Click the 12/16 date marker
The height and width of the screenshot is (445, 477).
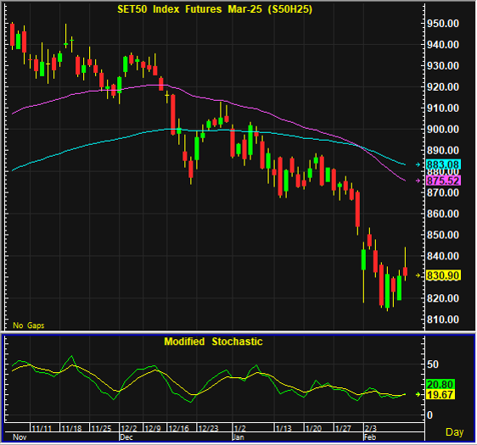pos(178,428)
